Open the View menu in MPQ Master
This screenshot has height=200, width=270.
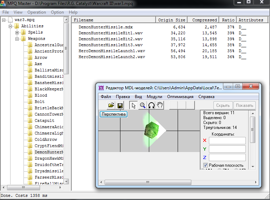18,12
